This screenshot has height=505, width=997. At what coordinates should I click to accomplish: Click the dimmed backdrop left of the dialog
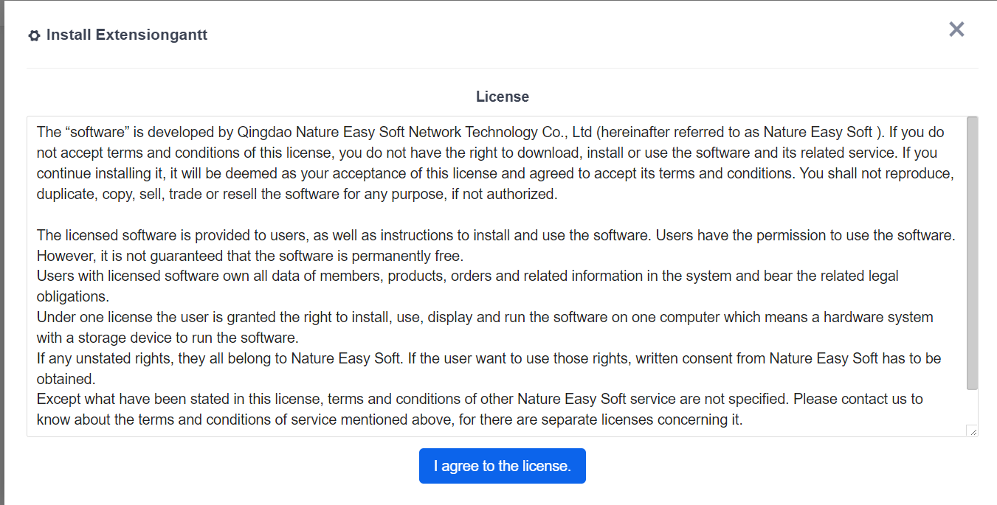pyautogui.click(x=1, y=258)
